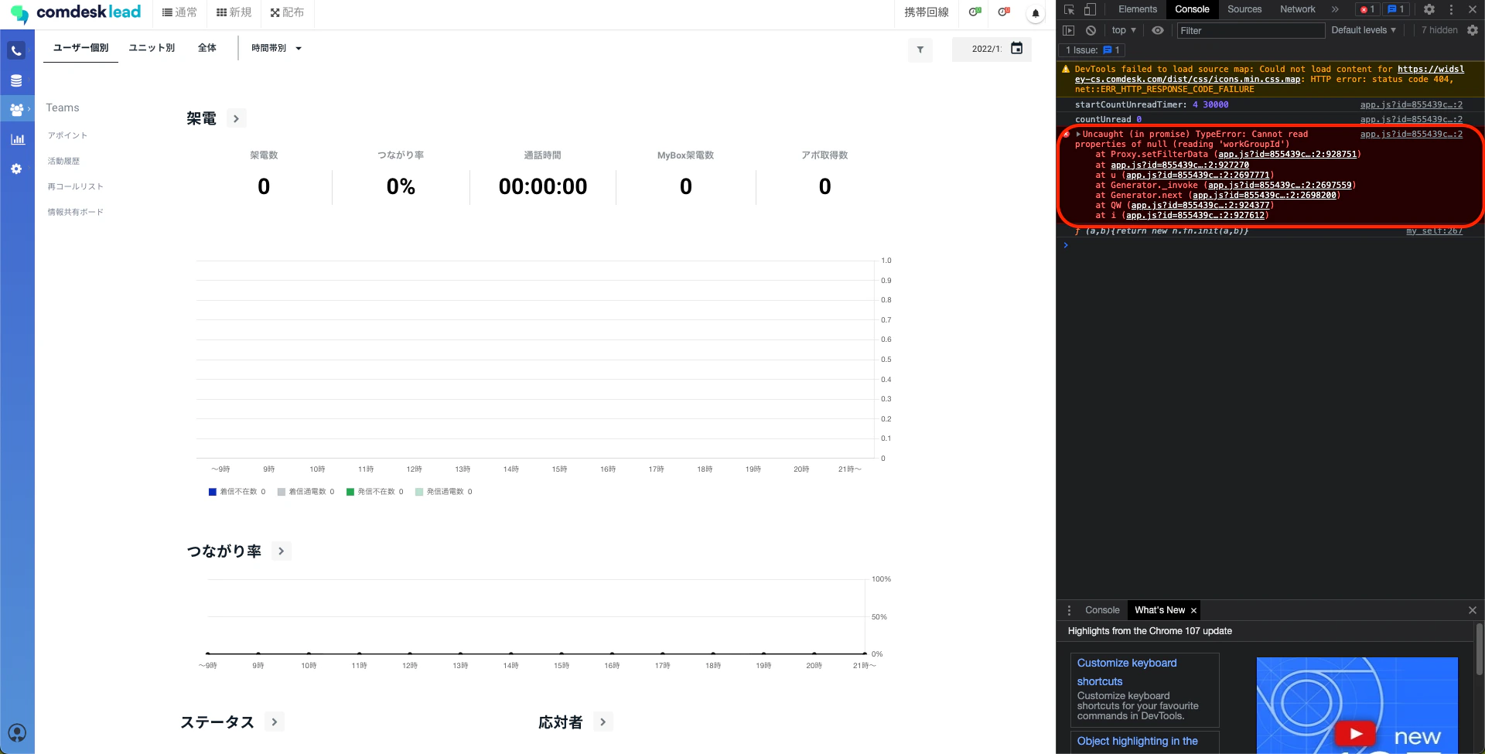Image resolution: width=1485 pixels, height=754 pixels.
Task: Select the 全体 tab
Action: [207, 48]
